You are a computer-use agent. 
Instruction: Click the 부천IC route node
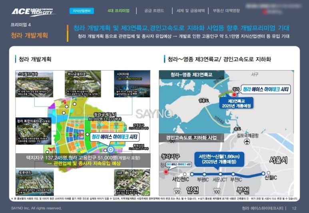point(233,174)
